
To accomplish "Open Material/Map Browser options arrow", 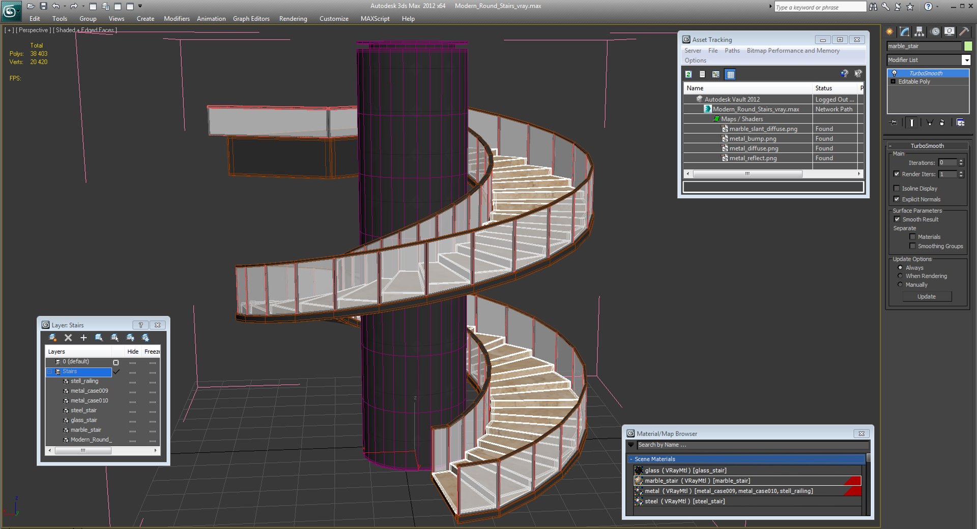I will tap(631, 445).
